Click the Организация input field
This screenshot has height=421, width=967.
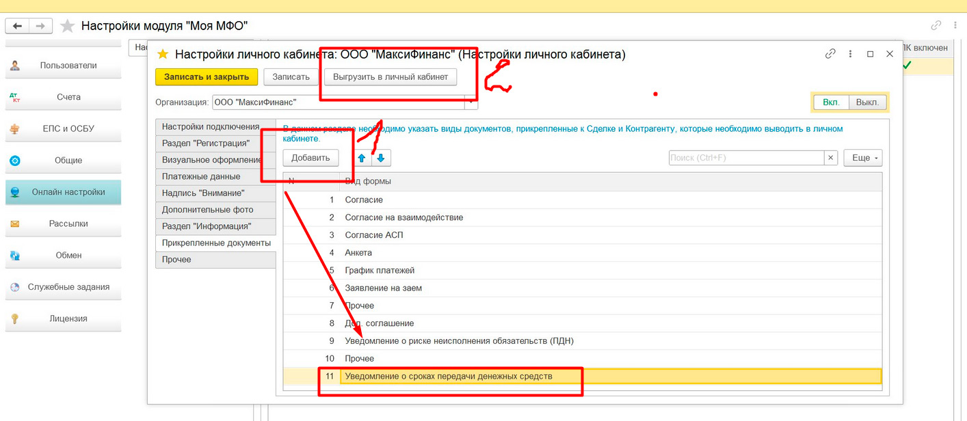(339, 103)
